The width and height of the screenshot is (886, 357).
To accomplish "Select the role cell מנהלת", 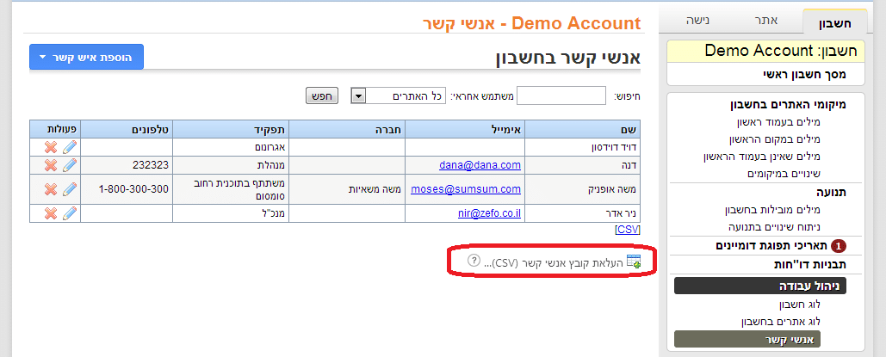I will 231,165.
